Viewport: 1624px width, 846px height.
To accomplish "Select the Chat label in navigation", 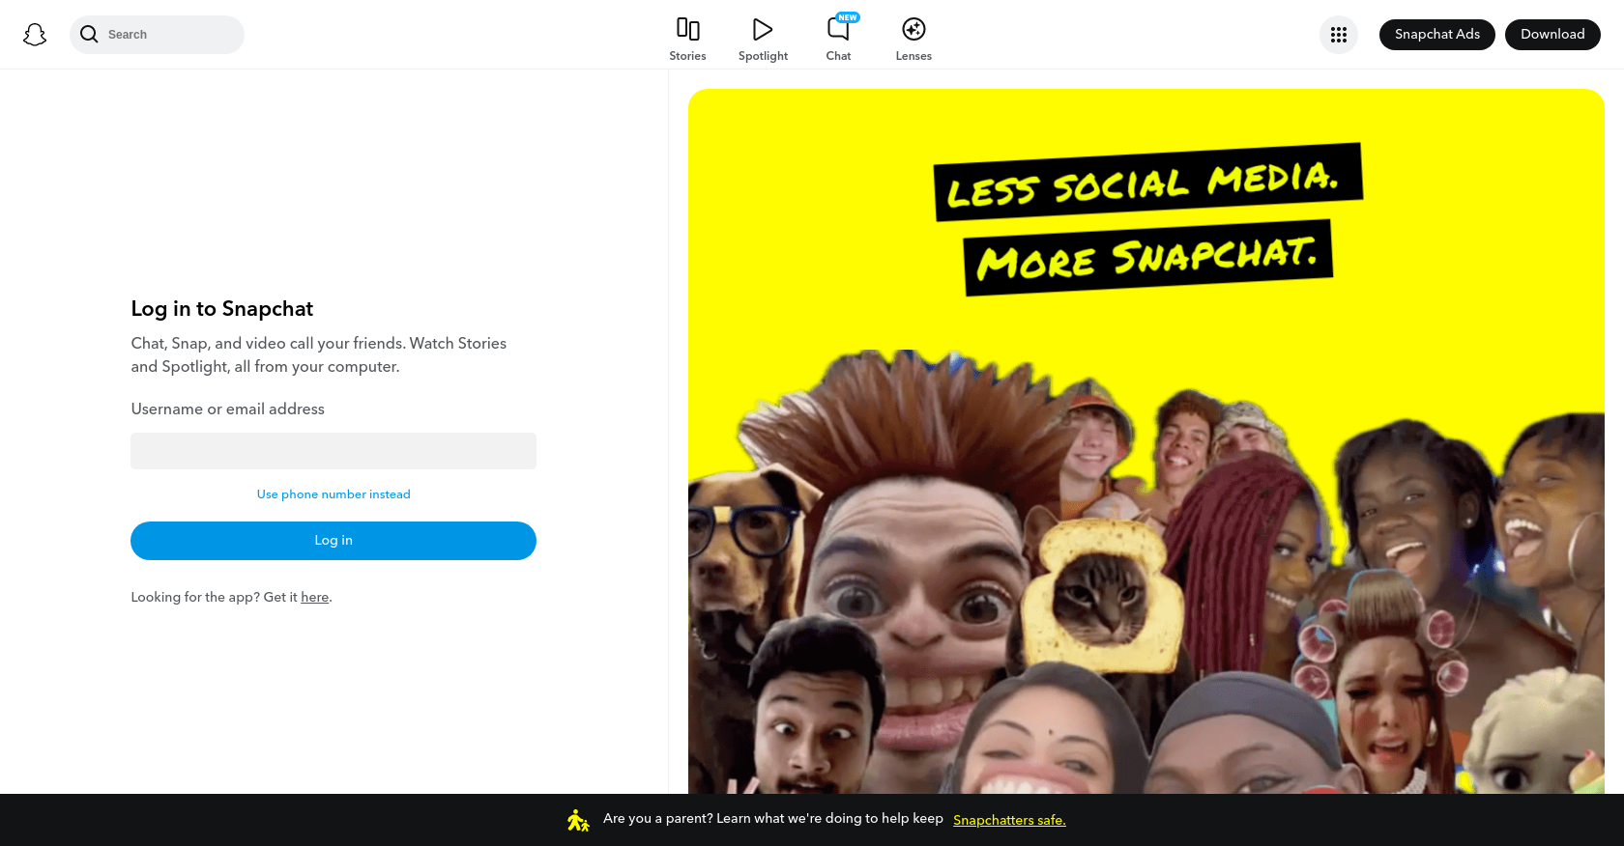I will click(838, 56).
